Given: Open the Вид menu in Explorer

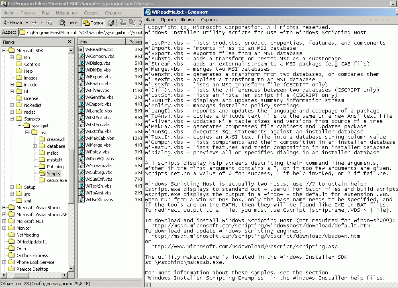Looking at the screenshot, I should [45, 13].
